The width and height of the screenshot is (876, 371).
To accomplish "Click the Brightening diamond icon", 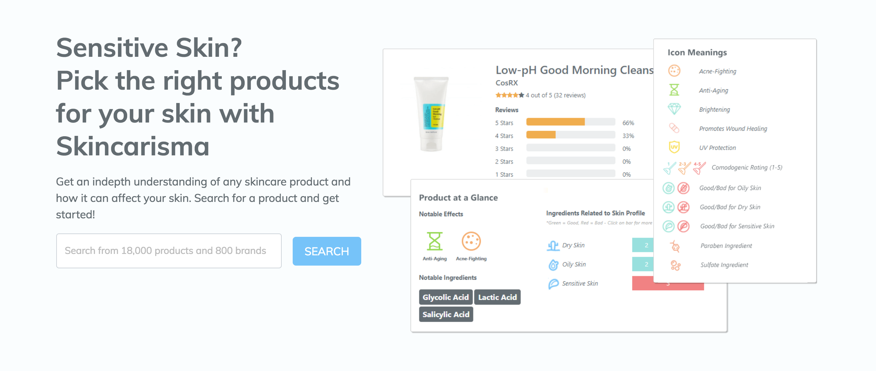I will click(674, 109).
